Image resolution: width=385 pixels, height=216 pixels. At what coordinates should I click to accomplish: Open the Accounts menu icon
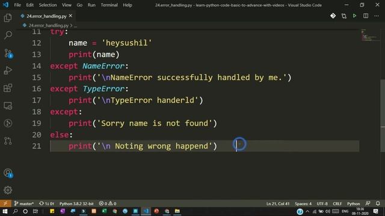pos(8,173)
